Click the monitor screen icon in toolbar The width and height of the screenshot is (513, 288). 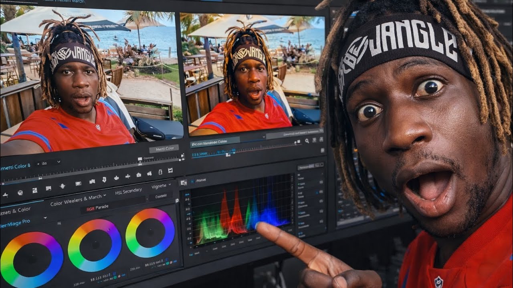click(78, 184)
